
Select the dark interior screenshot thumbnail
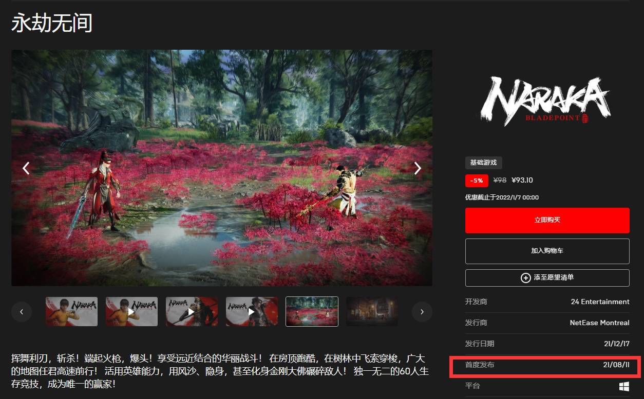click(372, 311)
